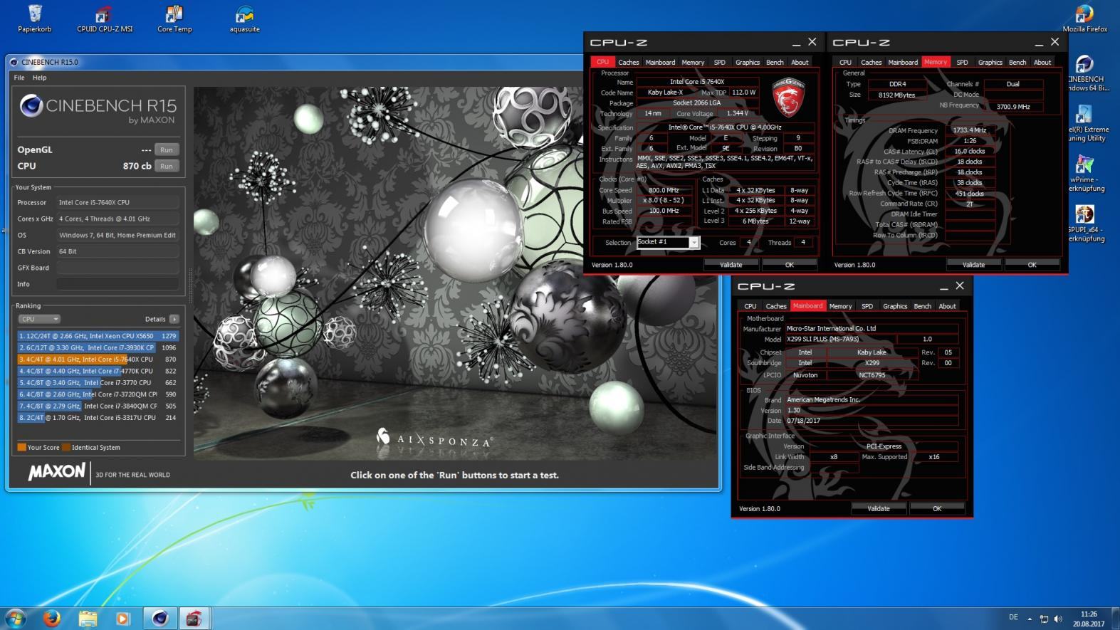
Task: Click the MAXON logo in Cinebench
Action: (57, 472)
